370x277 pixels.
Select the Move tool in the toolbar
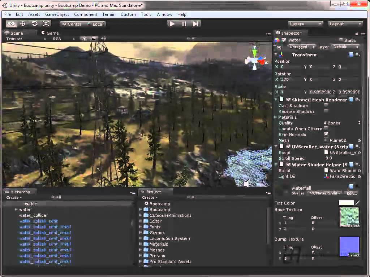pyautogui.click(x=22, y=23)
